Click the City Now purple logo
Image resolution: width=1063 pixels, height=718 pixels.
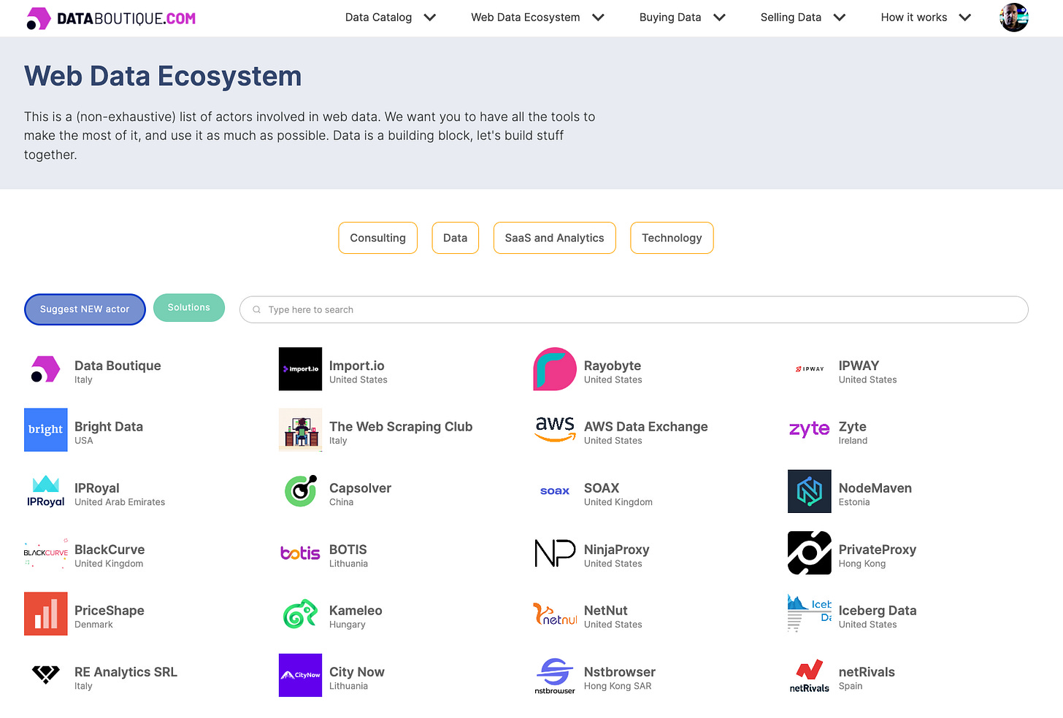(300, 675)
